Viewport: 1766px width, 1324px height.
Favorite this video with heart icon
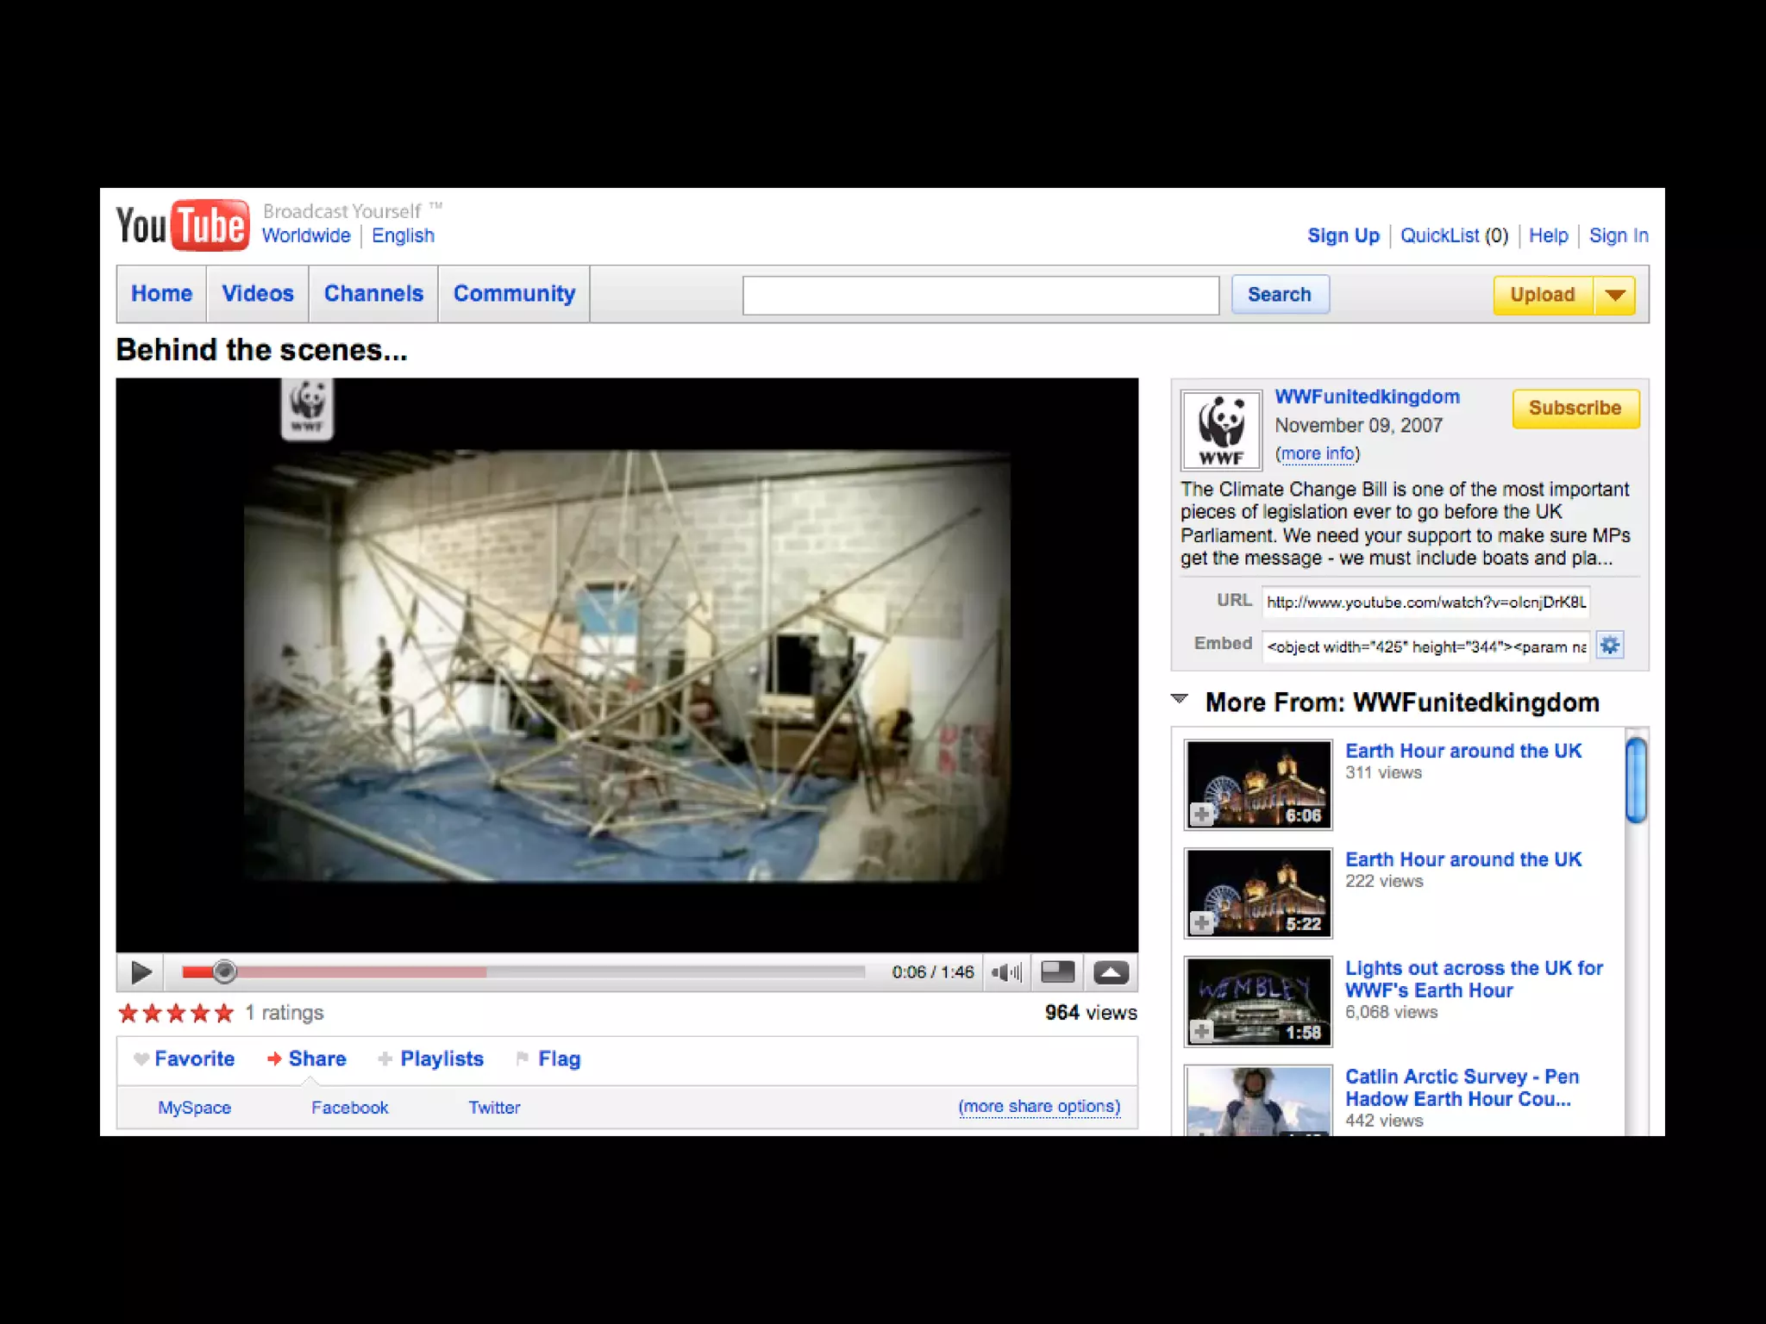pos(142,1059)
